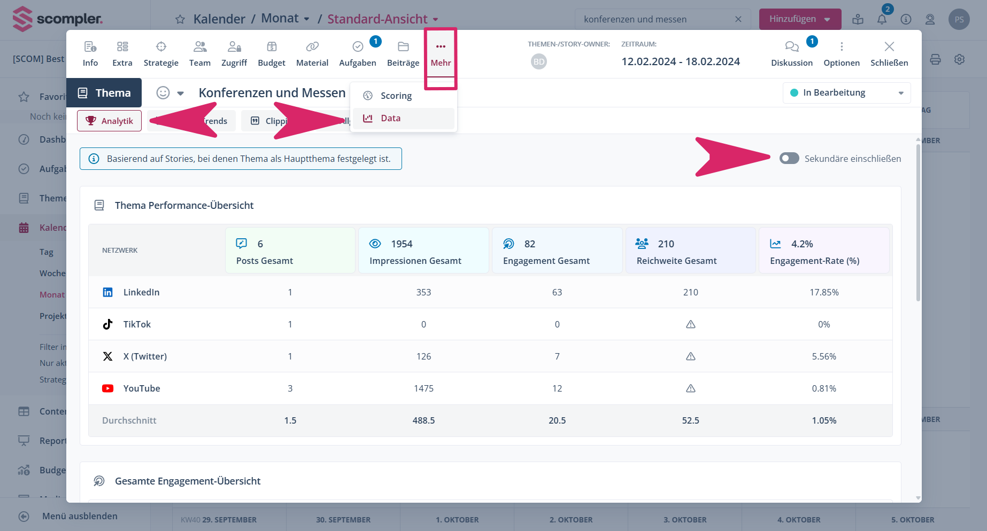Expand the In Bearbeitung status dropdown

[x=846, y=93]
